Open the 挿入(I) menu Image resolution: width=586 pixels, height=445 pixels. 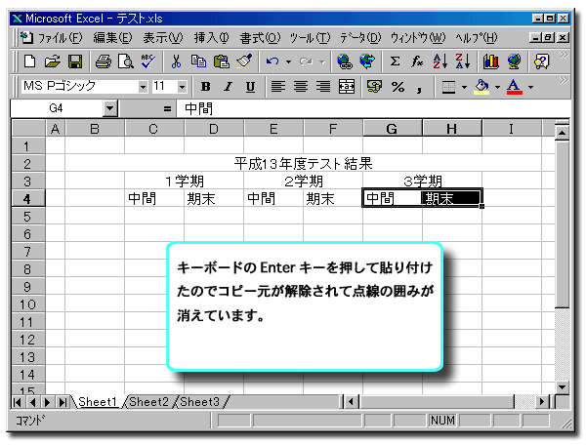point(212,38)
